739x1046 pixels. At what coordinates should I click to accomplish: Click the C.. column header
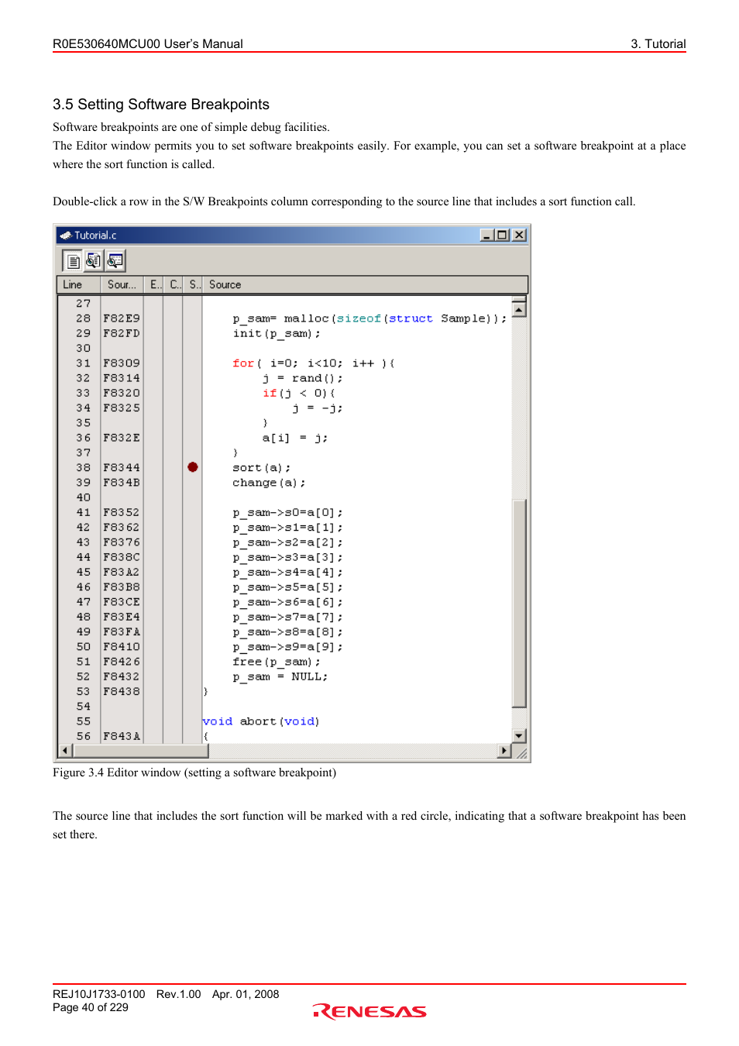click(174, 285)
